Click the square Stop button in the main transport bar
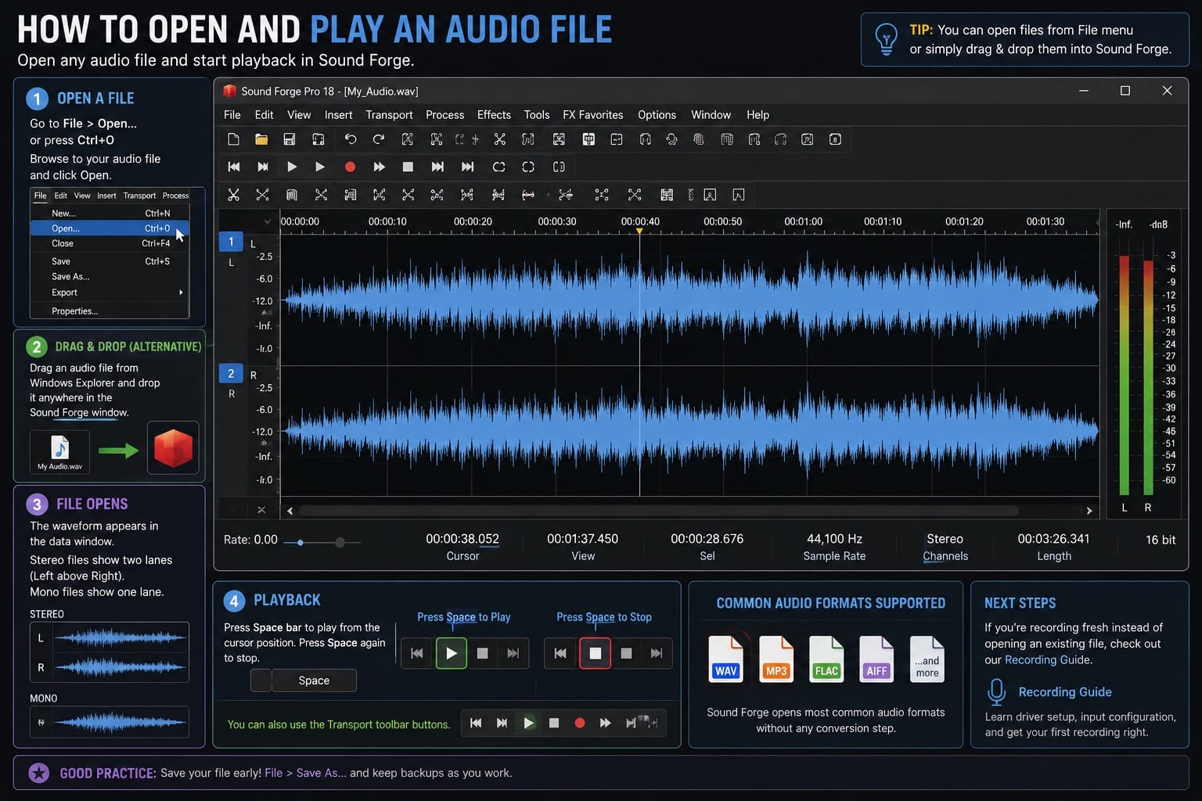 [x=408, y=167]
